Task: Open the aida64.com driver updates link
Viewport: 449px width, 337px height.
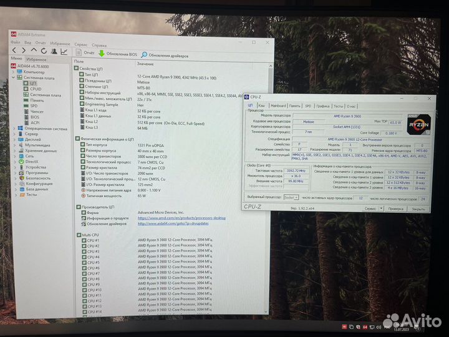Action: [x=173, y=223]
